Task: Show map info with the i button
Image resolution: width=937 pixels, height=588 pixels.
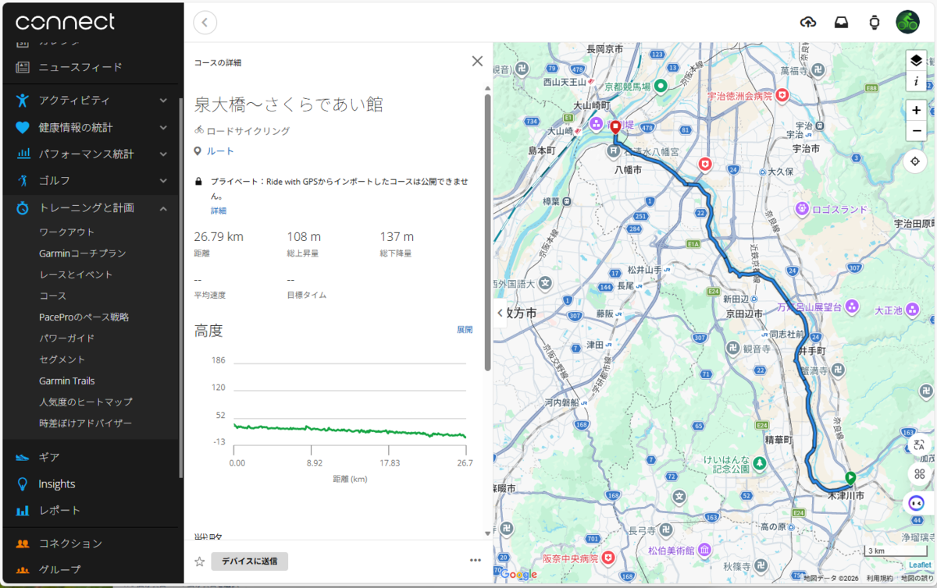Action: pyautogui.click(x=916, y=81)
